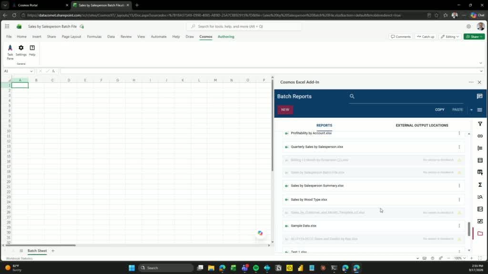488x274 pixels.
Task: Add a new sheet with plus icon
Action: [x=53, y=251]
